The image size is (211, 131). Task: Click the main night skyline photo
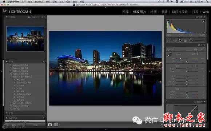click(105, 68)
